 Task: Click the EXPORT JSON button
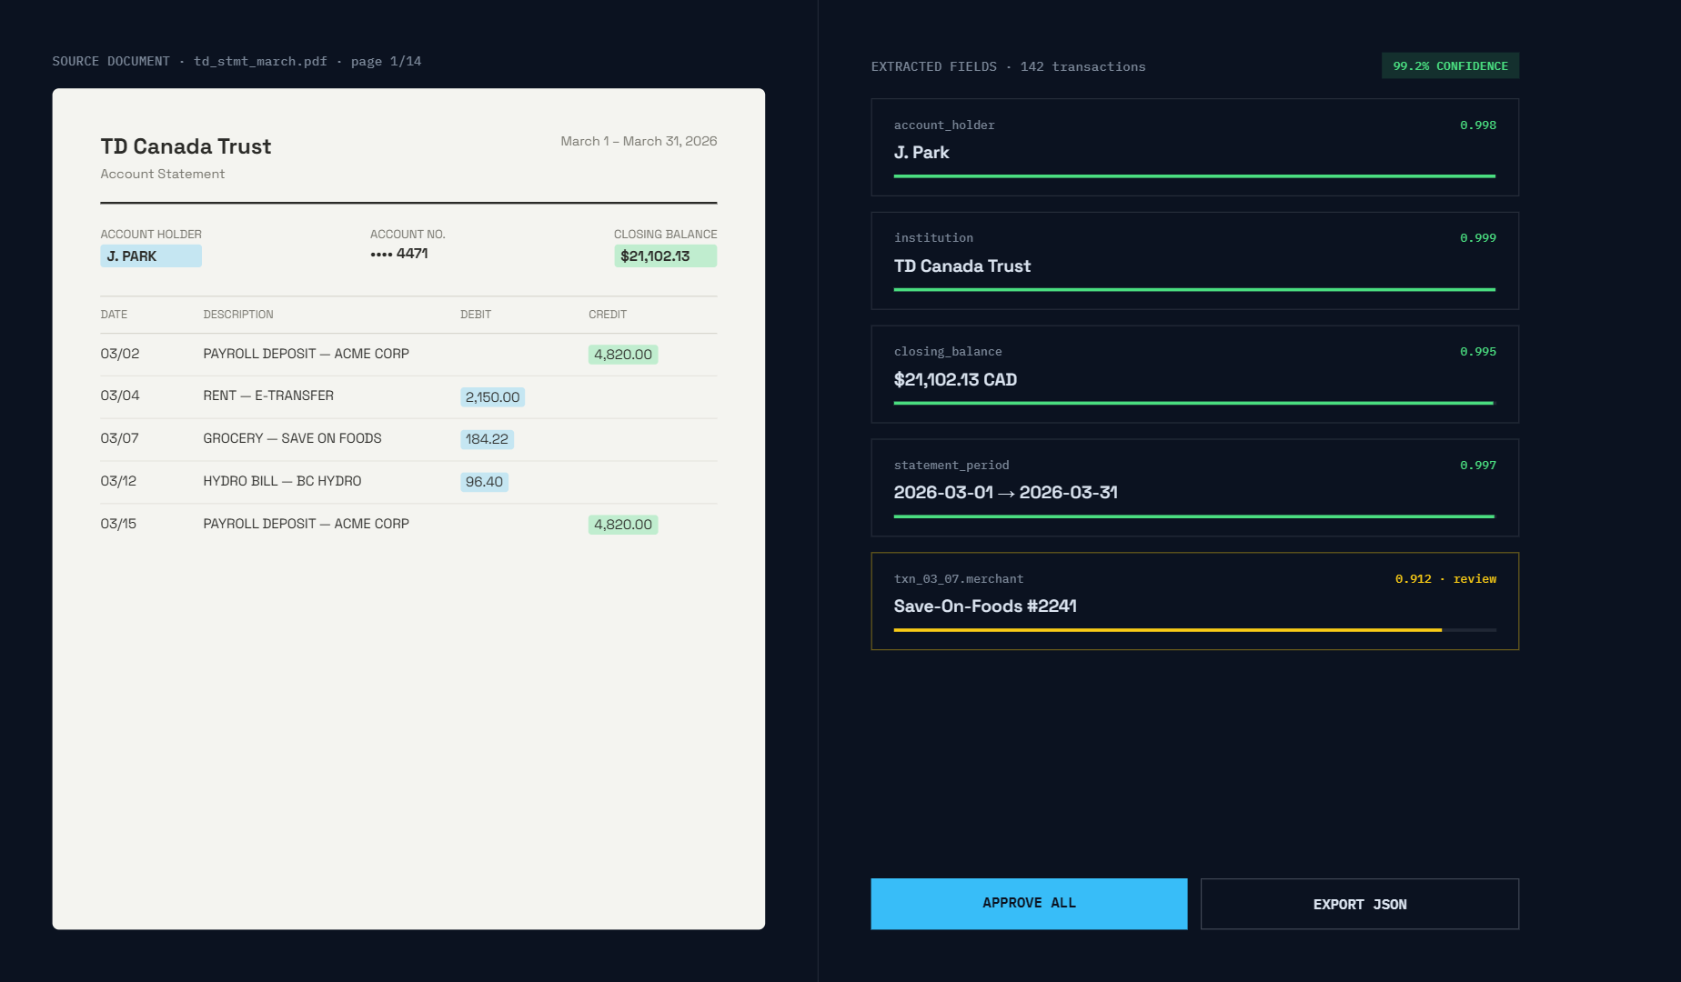1360,904
